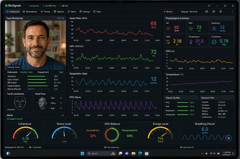Show hidden system tray icons chevron
240x159 pixels.
tap(202, 154)
